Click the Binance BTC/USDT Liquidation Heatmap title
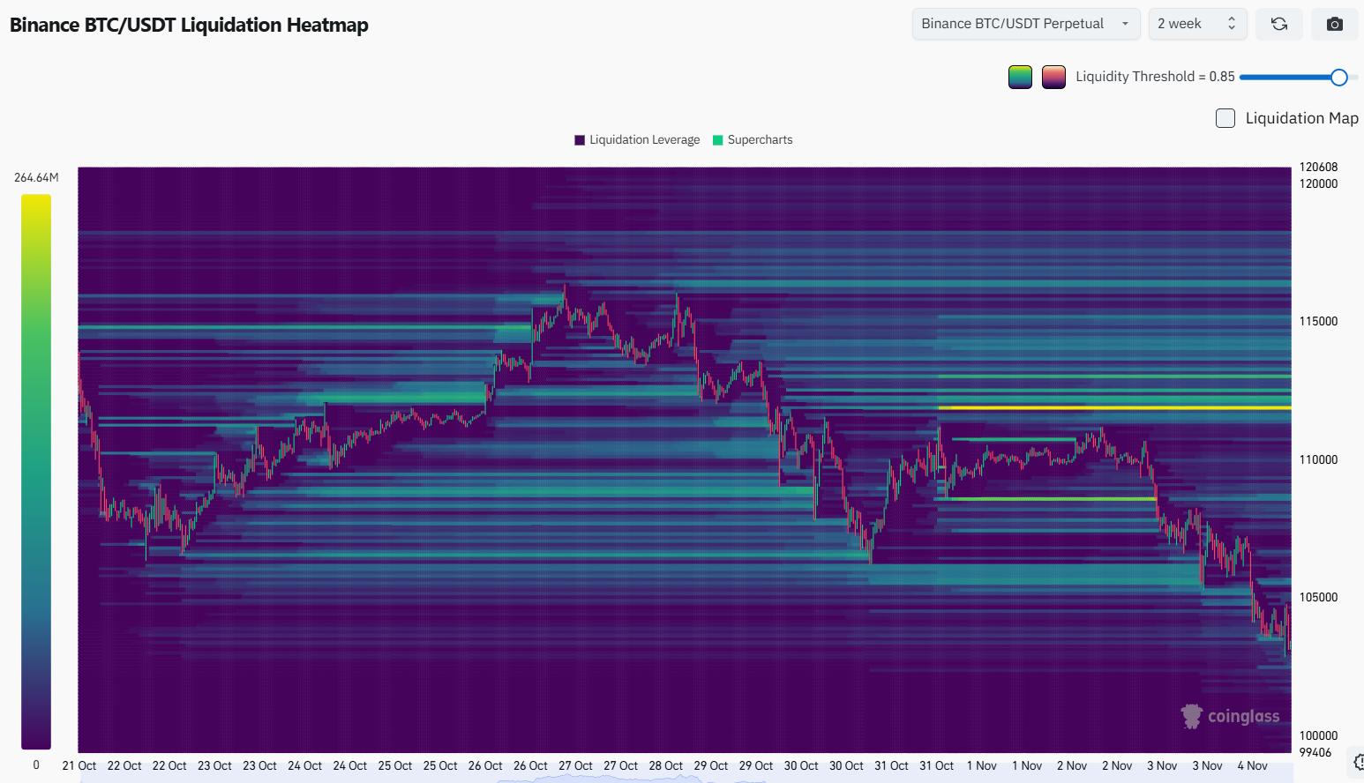This screenshot has height=783, width=1364. [x=189, y=25]
